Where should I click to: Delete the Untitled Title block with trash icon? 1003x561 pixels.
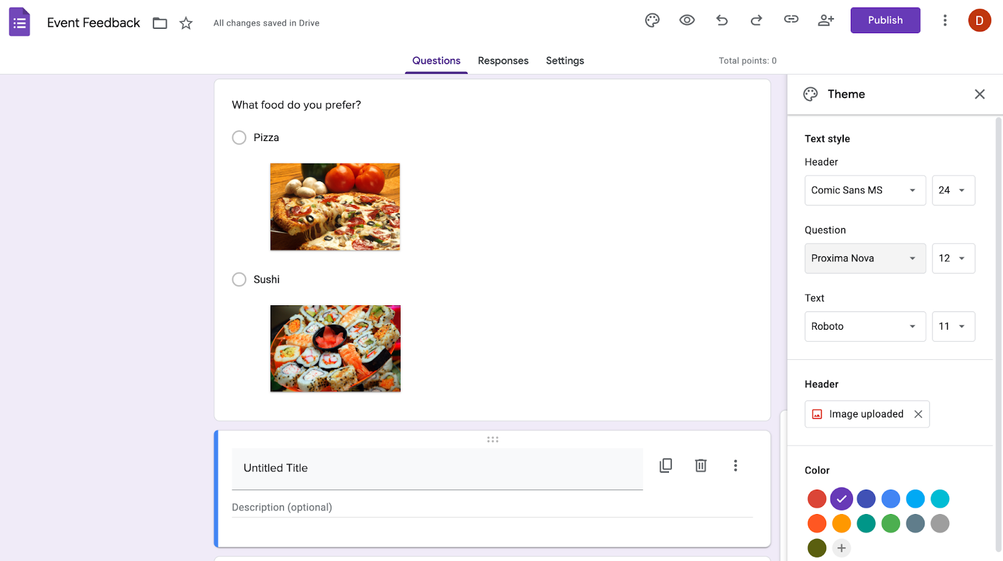pos(701,466)
